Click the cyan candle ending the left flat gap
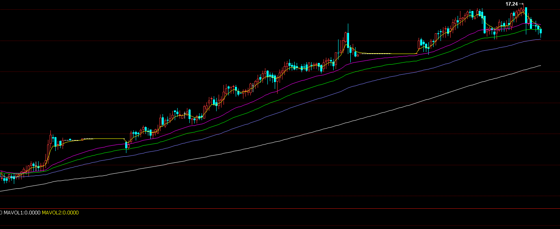560x229 pixels. point(126,145)
